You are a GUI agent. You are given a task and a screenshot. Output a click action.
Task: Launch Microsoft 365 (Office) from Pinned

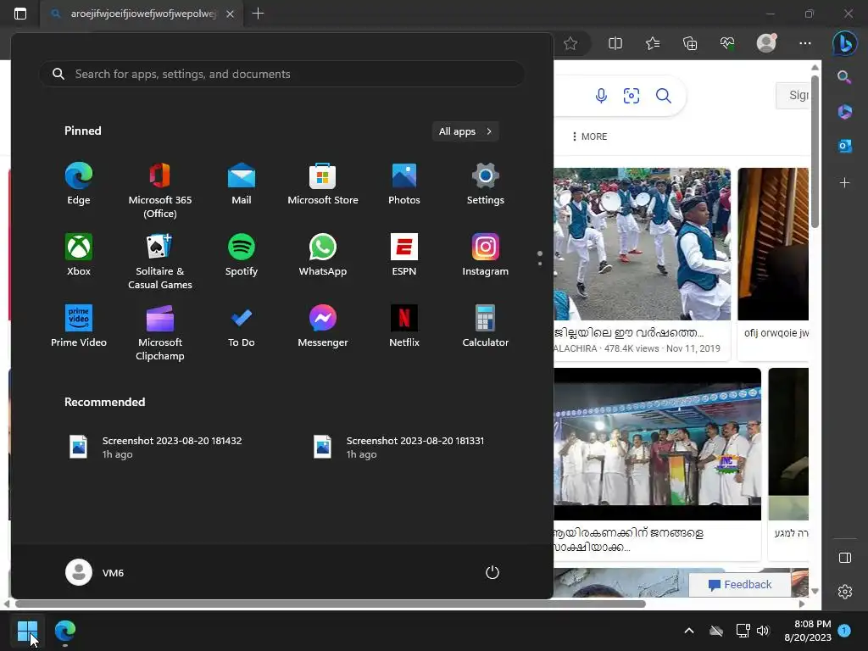point(160,191)
